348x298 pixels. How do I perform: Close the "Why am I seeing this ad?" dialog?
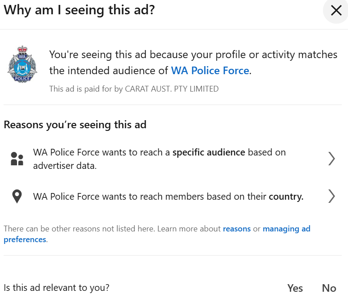[336, 11]
